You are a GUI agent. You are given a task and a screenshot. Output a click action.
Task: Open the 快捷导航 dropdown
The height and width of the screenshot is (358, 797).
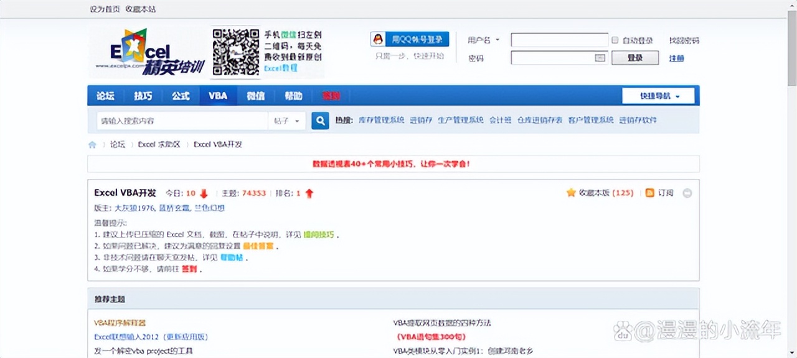click(659, 96)
